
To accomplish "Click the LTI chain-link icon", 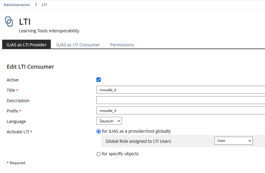I will click(9, 22).
